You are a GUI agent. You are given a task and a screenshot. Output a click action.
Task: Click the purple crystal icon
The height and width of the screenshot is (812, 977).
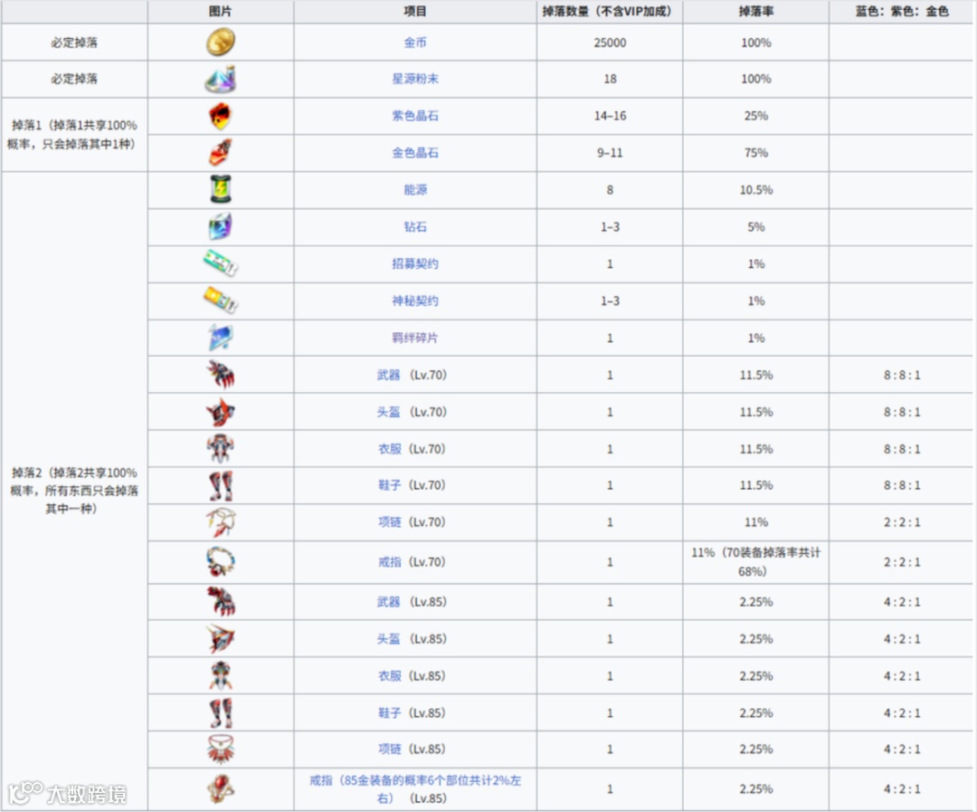[x=221, y=116]
